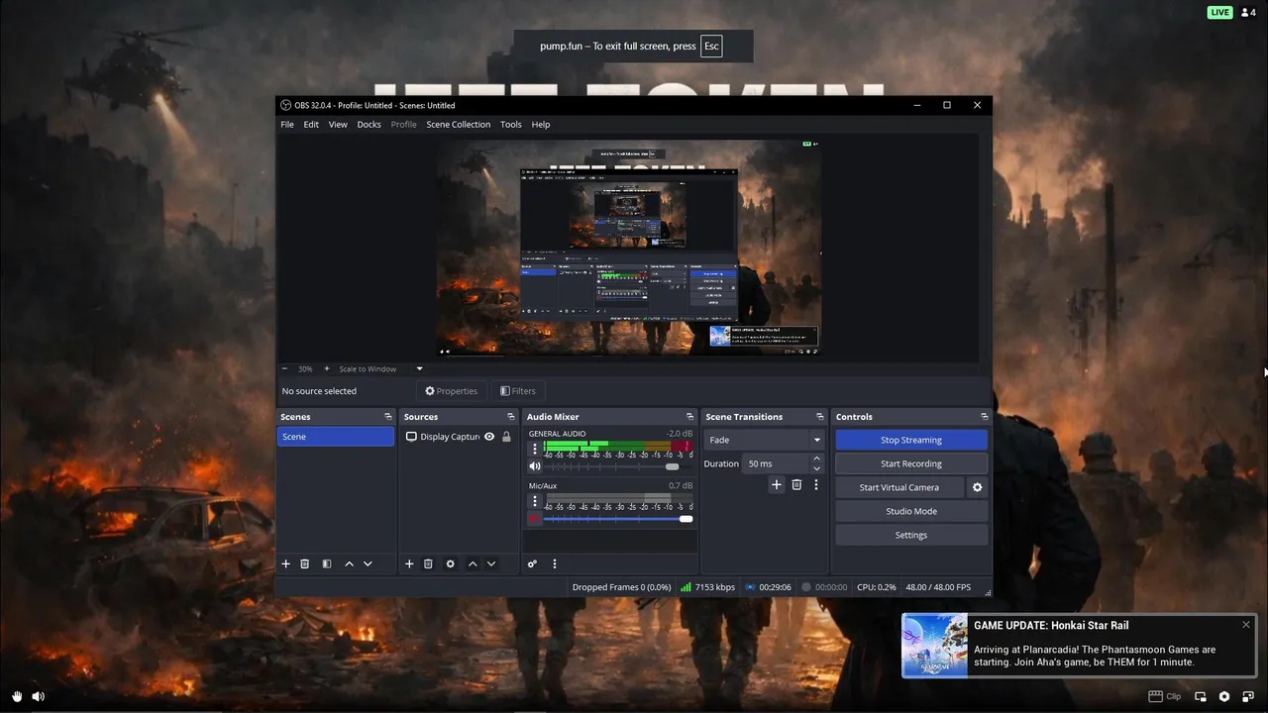Click the Duration 50 ms field
Image resolution: width=1268 pixels, height=713 pixels.
pyautogui.click(x=777, y=463)
